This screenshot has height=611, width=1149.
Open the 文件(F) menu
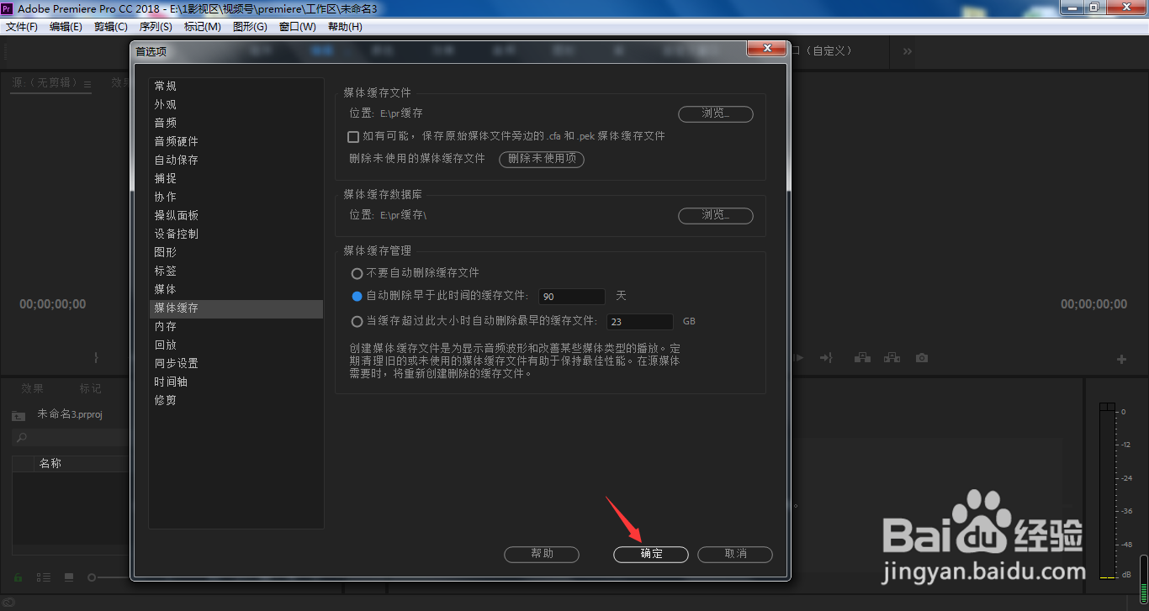[22, 27]
